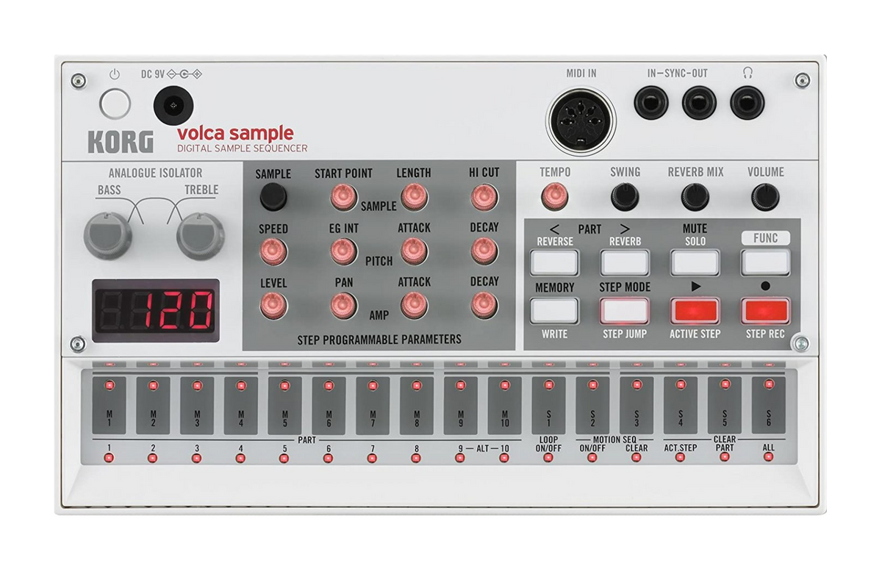Tap step key M5
Screen dimensions: 882x571
pyautogui.click(x=284, y=406)
